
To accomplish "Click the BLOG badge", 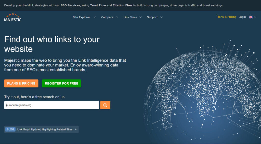I will coord(10,130).
